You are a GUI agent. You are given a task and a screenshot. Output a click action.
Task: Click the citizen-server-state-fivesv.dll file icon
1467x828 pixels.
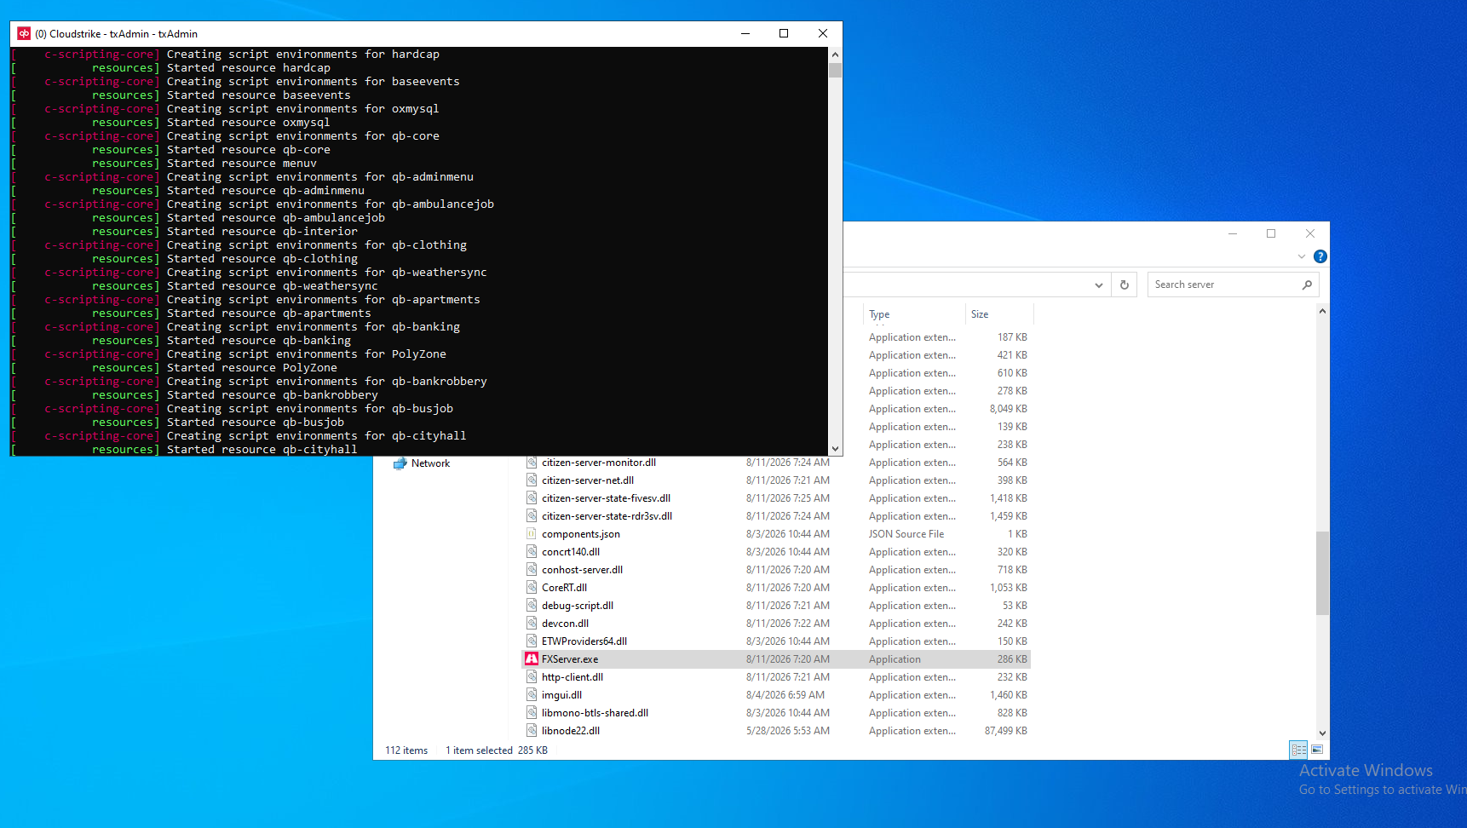pos(532,498)
